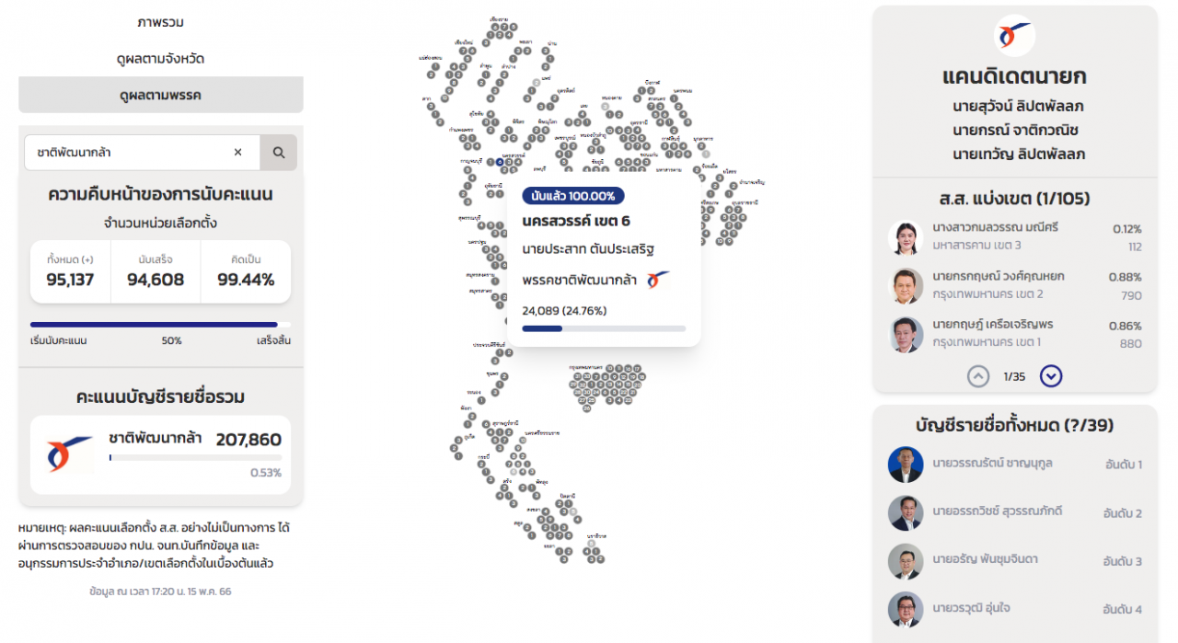Viewport: 1178px width, 643px height.
Task: Click the Chart Pattana Kla logo in header
Action: pos(1014,36)
